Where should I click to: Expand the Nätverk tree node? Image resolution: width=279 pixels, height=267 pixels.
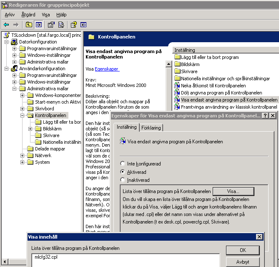pos(23,155)
